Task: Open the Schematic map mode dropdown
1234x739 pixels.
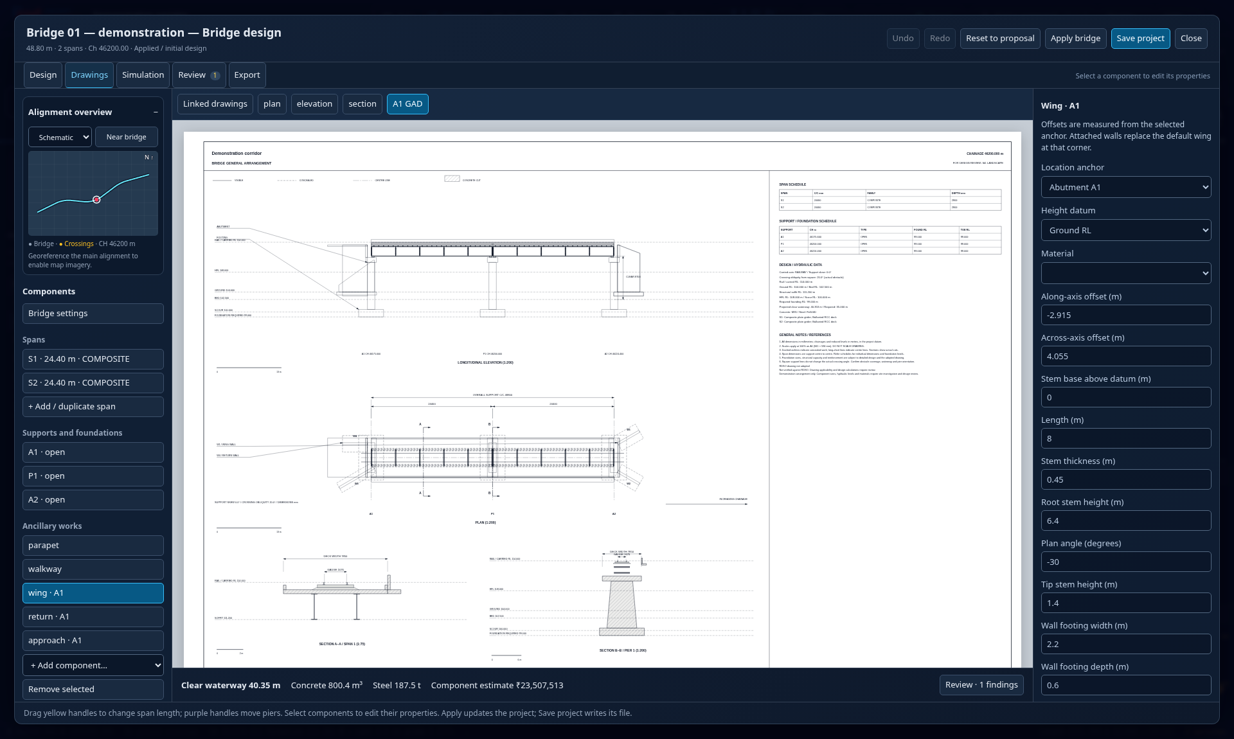Action: pyautogui.click(x=60, y=138)
